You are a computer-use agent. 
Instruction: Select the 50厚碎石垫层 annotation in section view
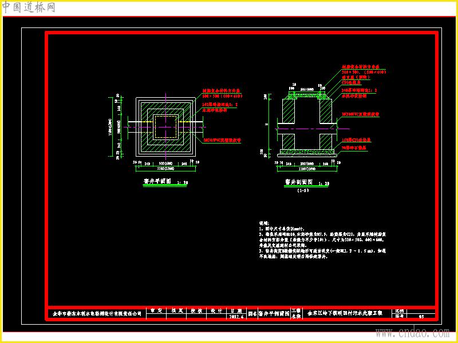[x=354, y=148]
